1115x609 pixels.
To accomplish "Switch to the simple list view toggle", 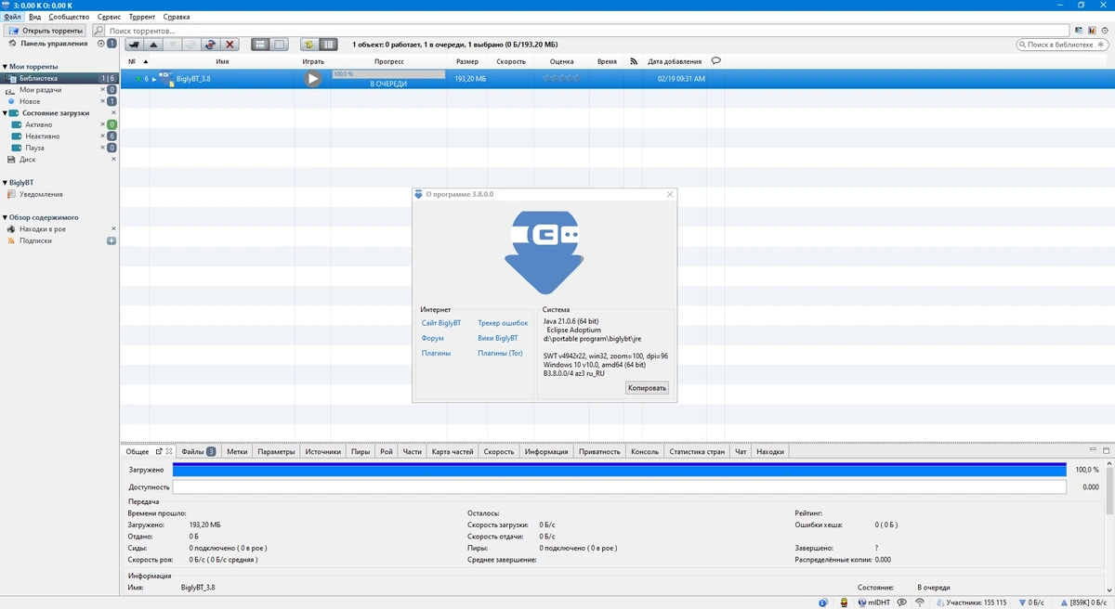I will [260, 45].
